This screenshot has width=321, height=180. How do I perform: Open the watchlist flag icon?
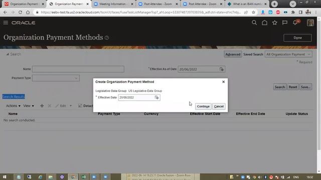(285, 22)
